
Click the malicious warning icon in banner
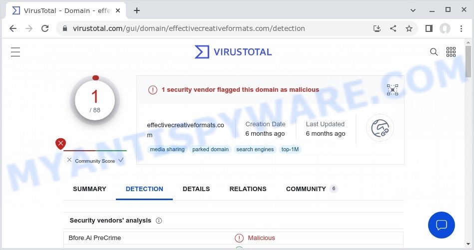click(153, 90)
